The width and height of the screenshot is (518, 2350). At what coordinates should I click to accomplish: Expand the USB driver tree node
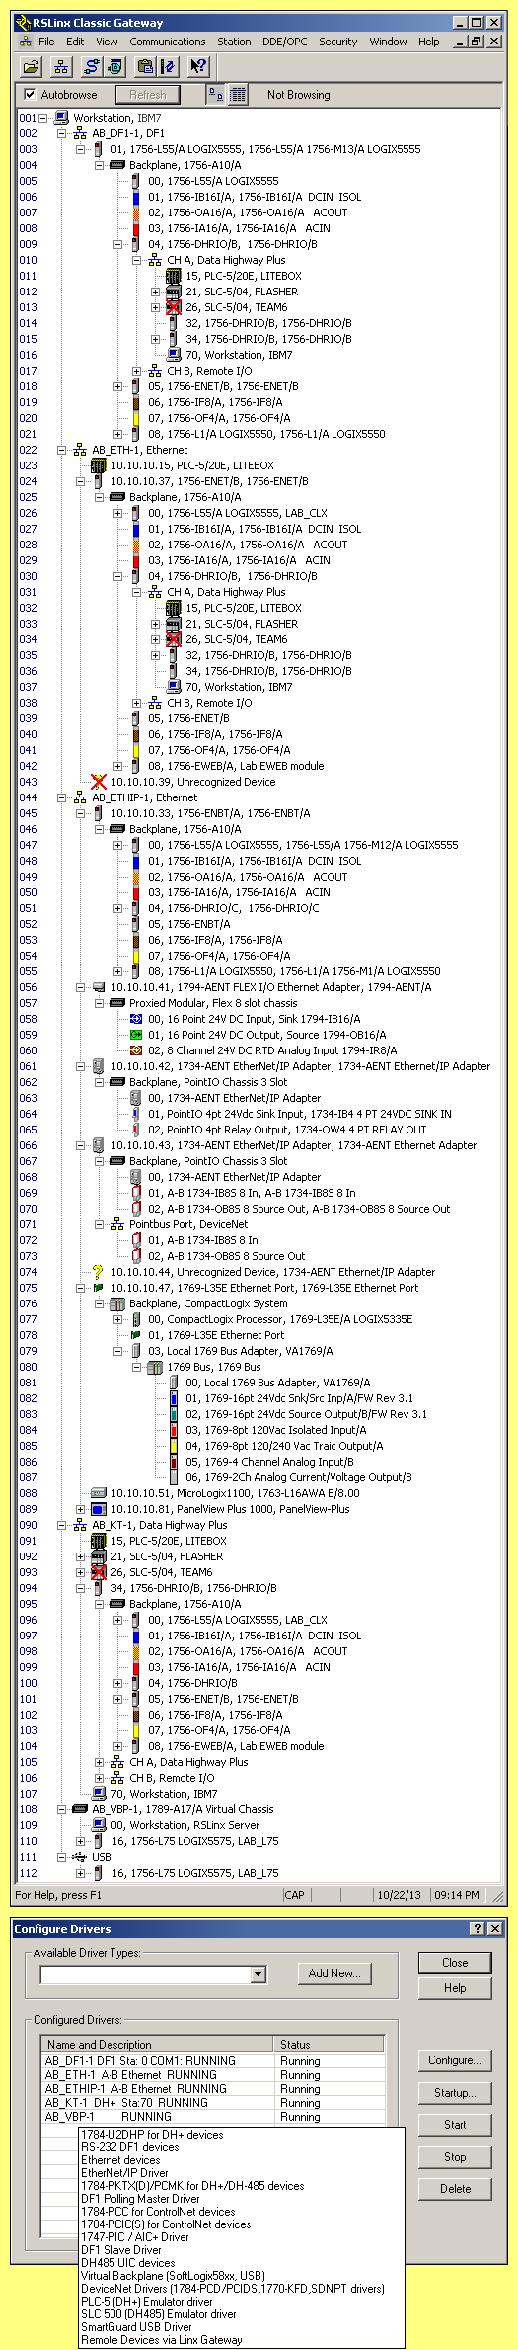click(x=62, y=1857)
